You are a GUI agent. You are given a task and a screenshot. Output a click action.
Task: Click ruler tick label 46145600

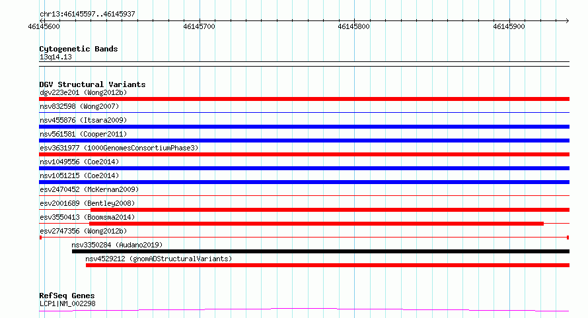click(44, 26)
